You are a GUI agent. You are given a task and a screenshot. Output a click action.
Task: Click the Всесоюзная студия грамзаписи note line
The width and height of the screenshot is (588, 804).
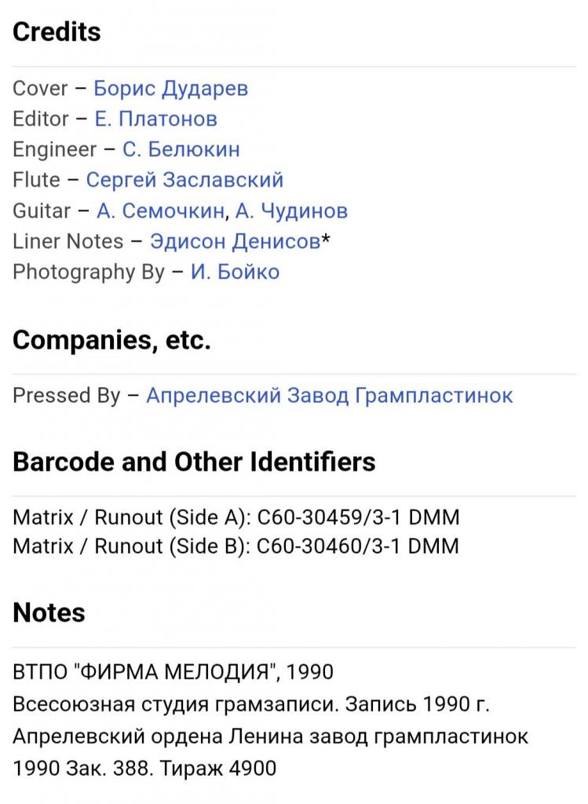[x=251, y=704]
